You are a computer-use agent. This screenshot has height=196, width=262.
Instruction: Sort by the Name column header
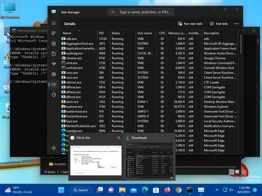(79, 33)
